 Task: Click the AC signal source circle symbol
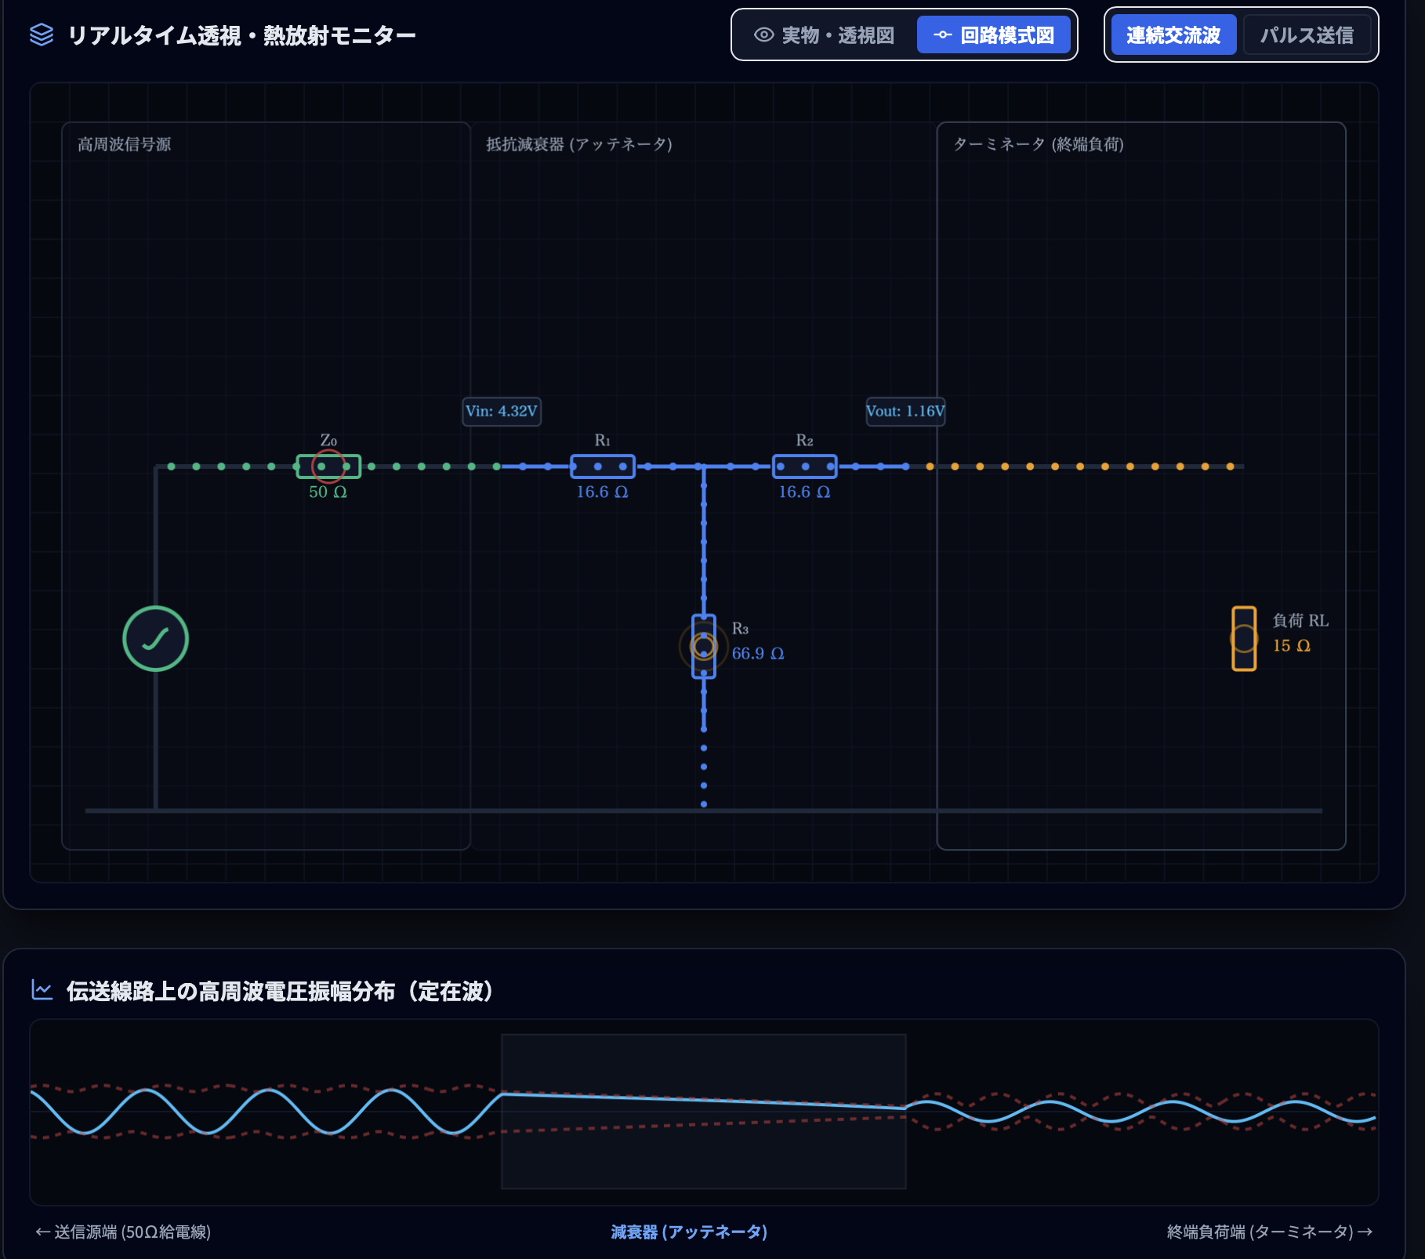point(155,639)
